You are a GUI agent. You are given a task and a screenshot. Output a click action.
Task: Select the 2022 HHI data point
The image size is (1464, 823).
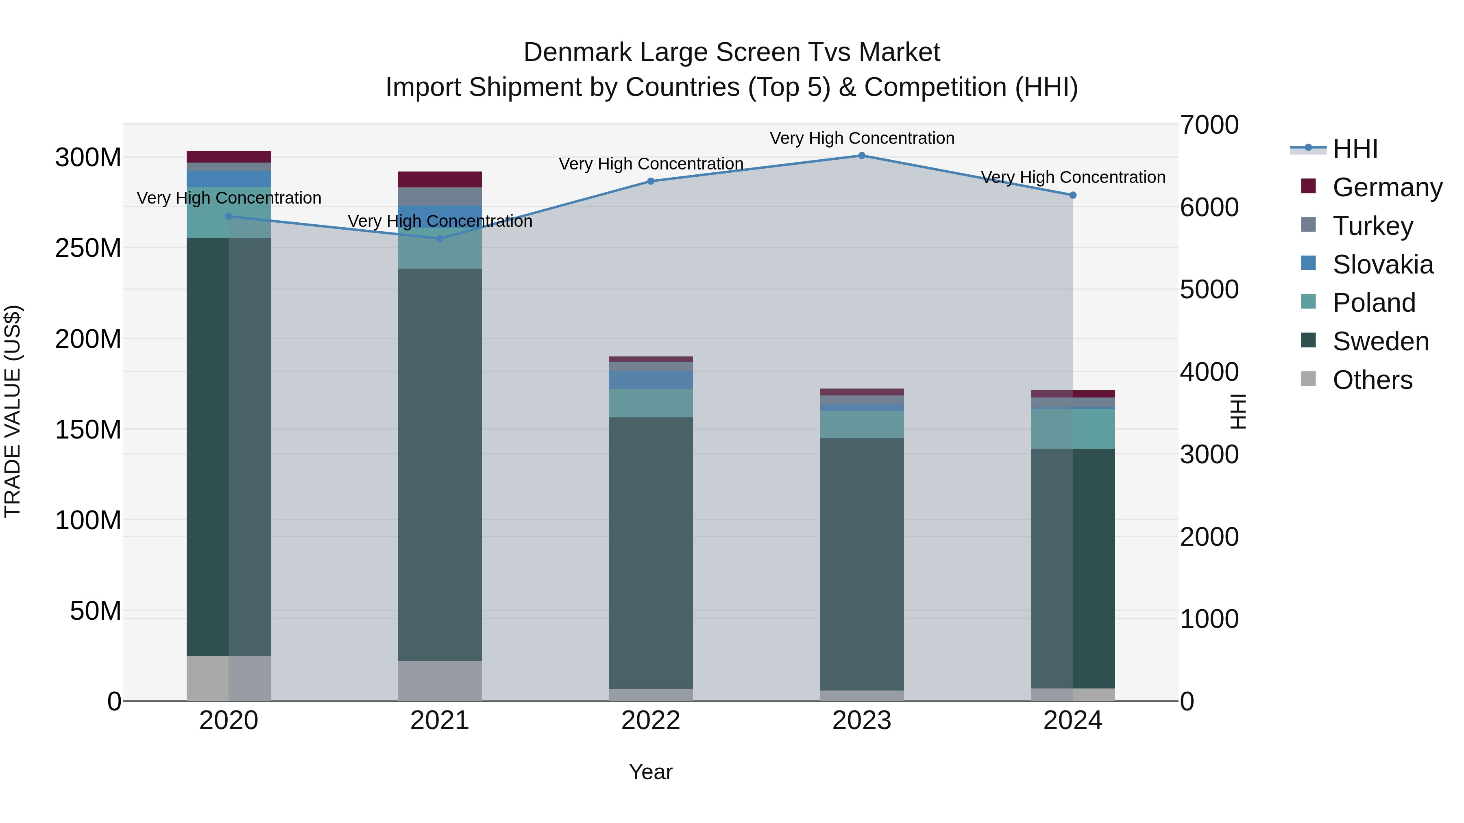point(651,181)
